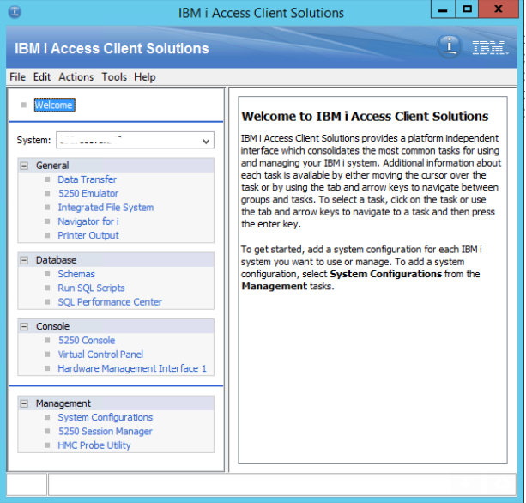
Task: Click the Console group header label
Action: [52, 326]
